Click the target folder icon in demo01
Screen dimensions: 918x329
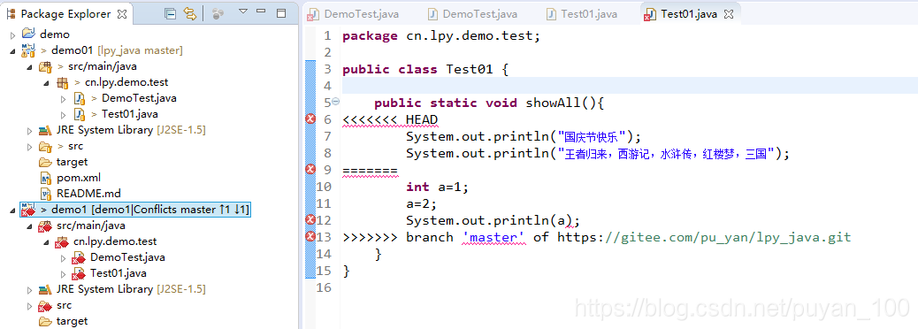click(x=46, y=162)
